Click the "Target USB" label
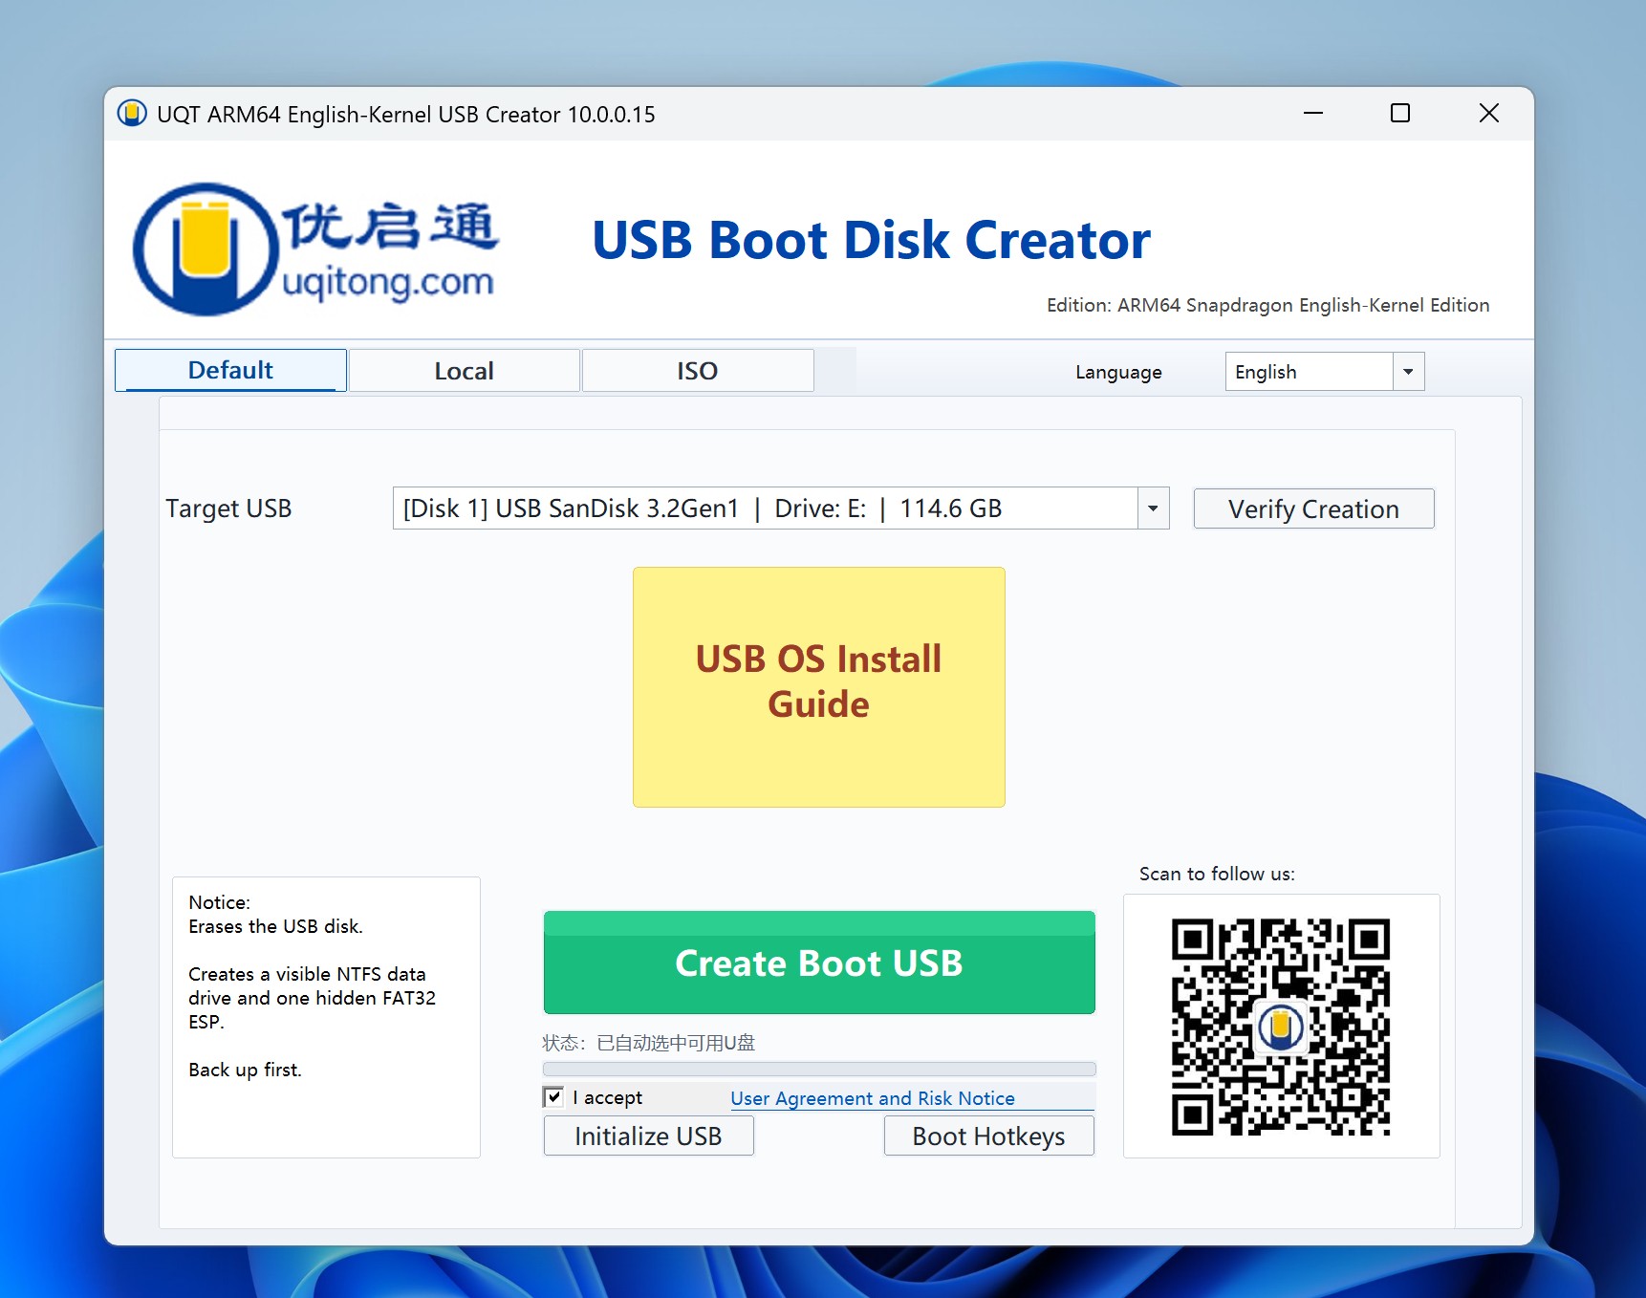The height and width of the screenshot is (1298, 1646). click(x=228, y=508)
